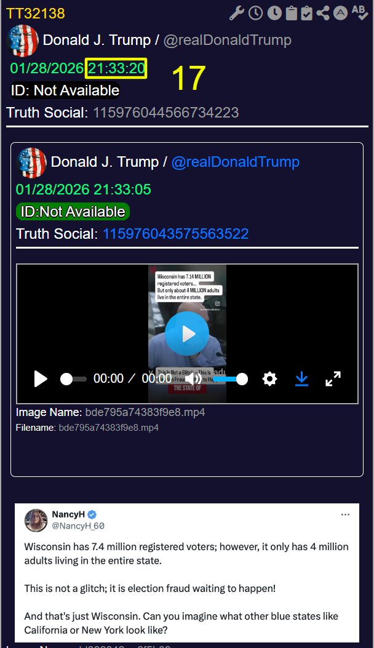Click the blank clipboard icon
This screenshot has height=648, width=374.
pos(291,13)
